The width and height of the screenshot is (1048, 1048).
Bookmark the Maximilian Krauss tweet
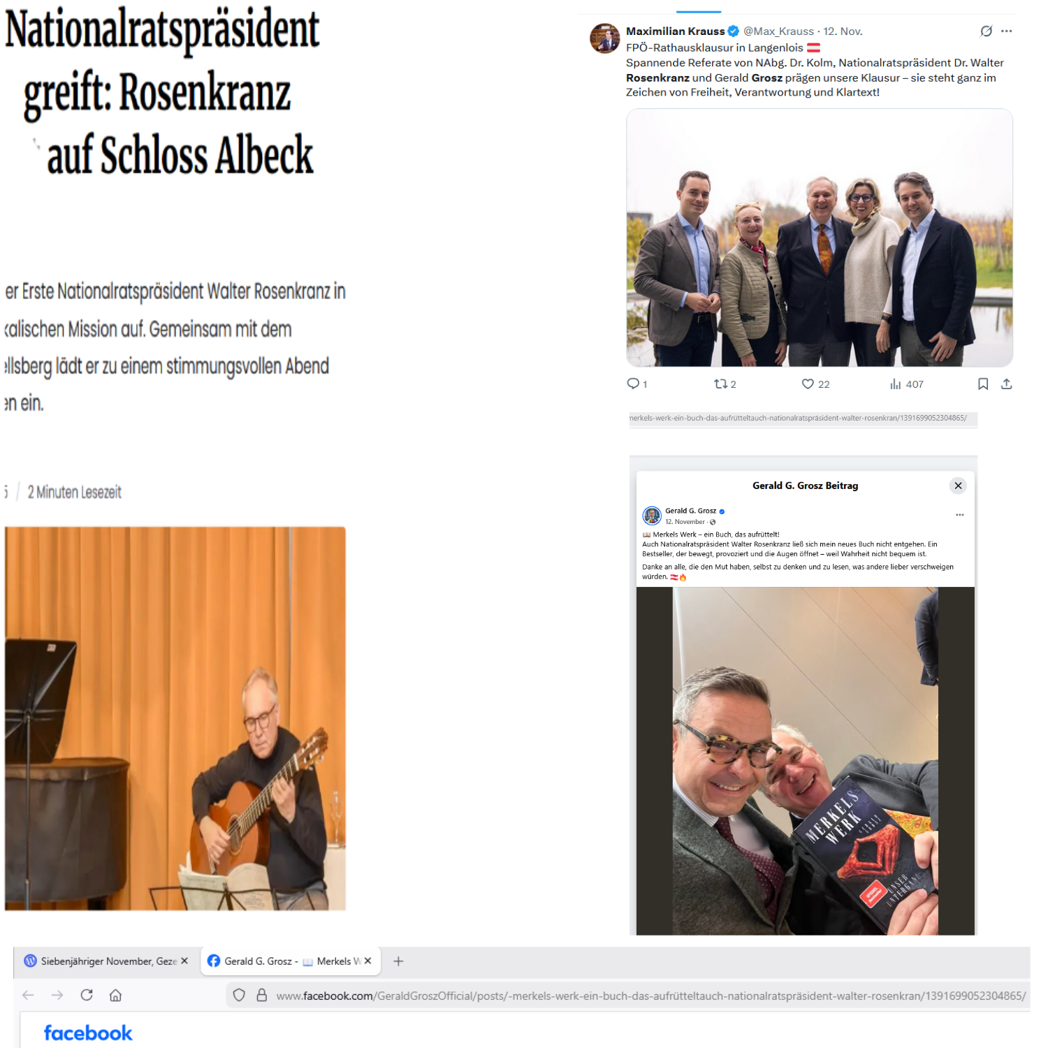pyautogui.click(x=983, y=384)
